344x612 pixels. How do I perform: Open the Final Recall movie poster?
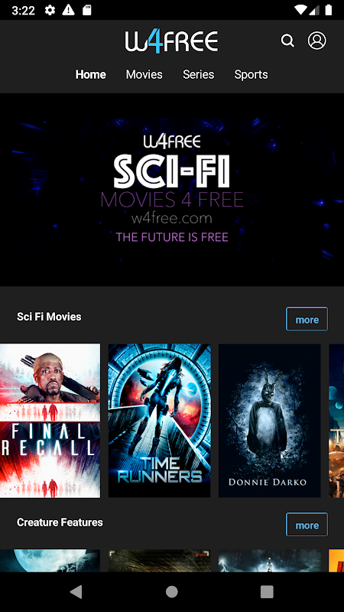[x=50, y=421]
